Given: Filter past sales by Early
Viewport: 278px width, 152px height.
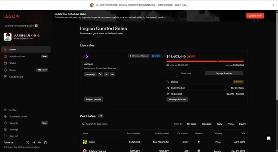Looking at the screenshot, I should [219, 124].
